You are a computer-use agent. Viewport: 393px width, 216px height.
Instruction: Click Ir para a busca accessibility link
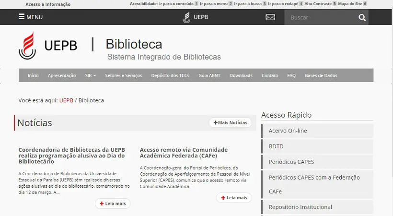[x=250, y=4]
